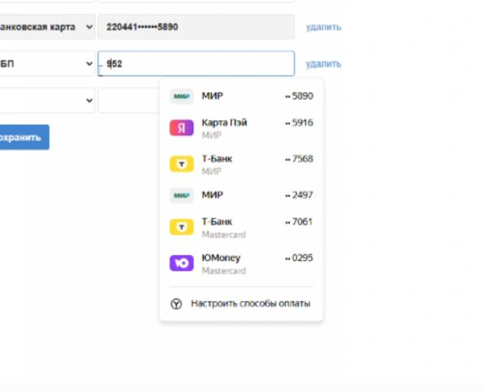
Task: Focus the field containing 952
Action: 196,63
